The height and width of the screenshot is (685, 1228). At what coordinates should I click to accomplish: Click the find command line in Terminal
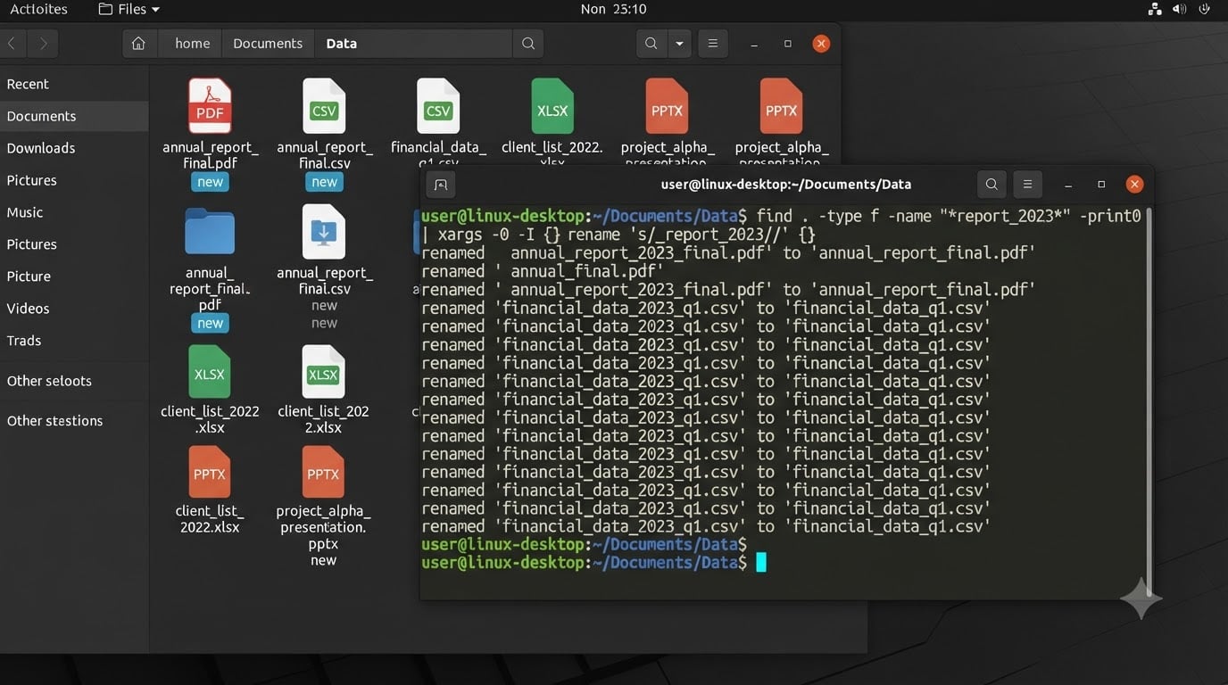click(781, 216)
